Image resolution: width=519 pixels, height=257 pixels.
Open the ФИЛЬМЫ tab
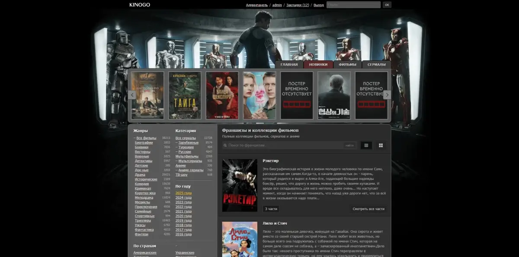[x=348, y=65]
